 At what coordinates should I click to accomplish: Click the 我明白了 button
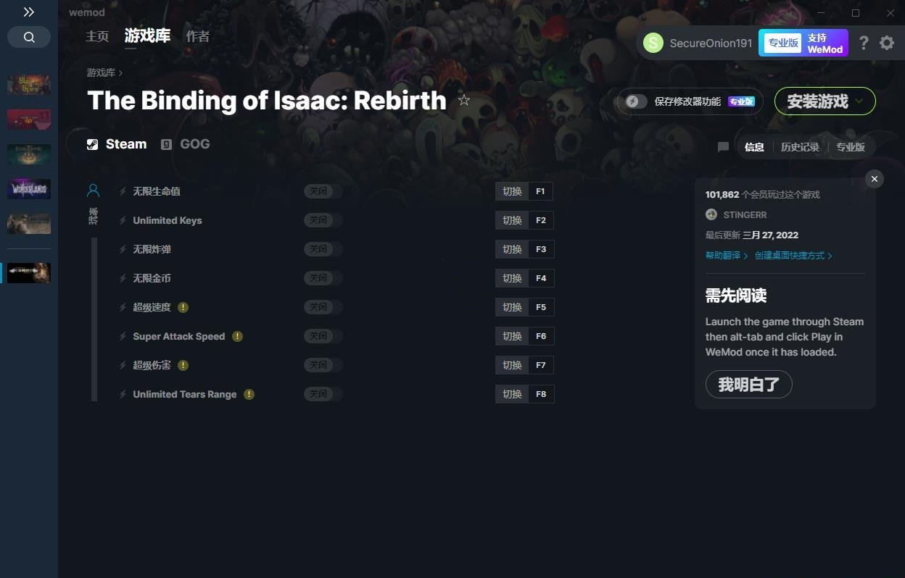pos(748,385)
